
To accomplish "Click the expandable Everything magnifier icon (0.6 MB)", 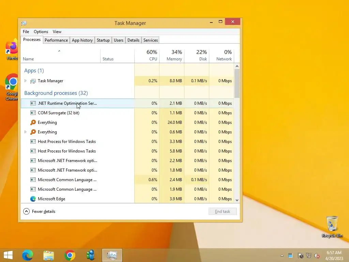I will 33,132.
